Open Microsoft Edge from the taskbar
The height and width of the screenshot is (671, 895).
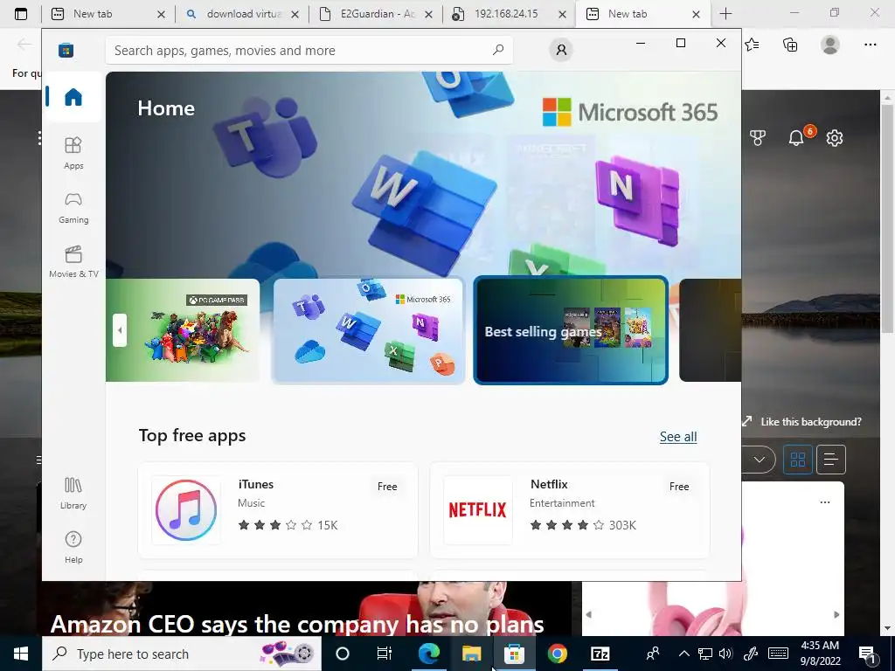(428, 654)
